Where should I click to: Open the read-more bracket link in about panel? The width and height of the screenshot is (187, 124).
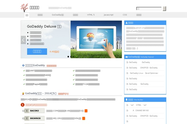tap(135, 48)
